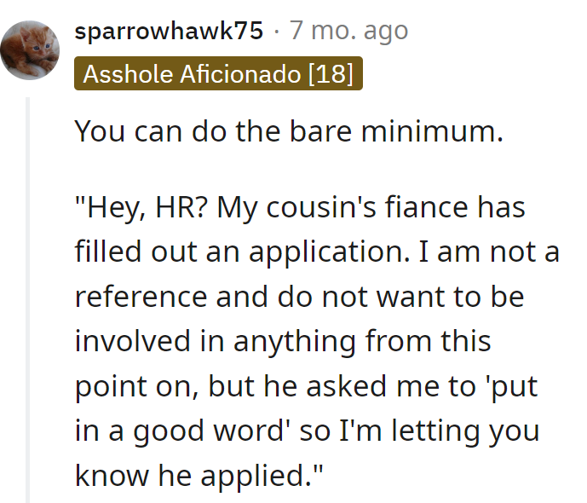Click the line 'filled out an application. I am not a'
Screen dimensions: 587x503
click(x=317, y=254)
